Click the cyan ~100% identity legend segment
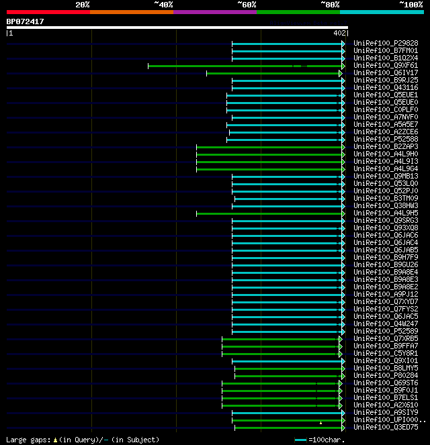The image size is (430, 445). [382, 12]
